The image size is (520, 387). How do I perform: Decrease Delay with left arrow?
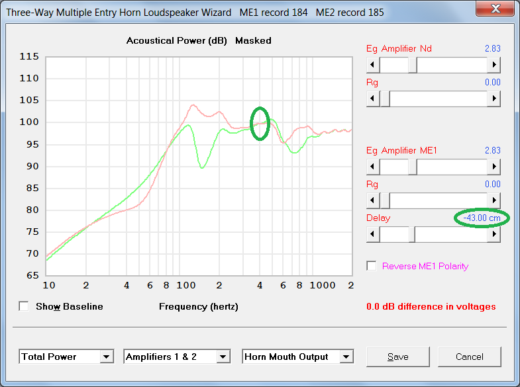[373, 234]
